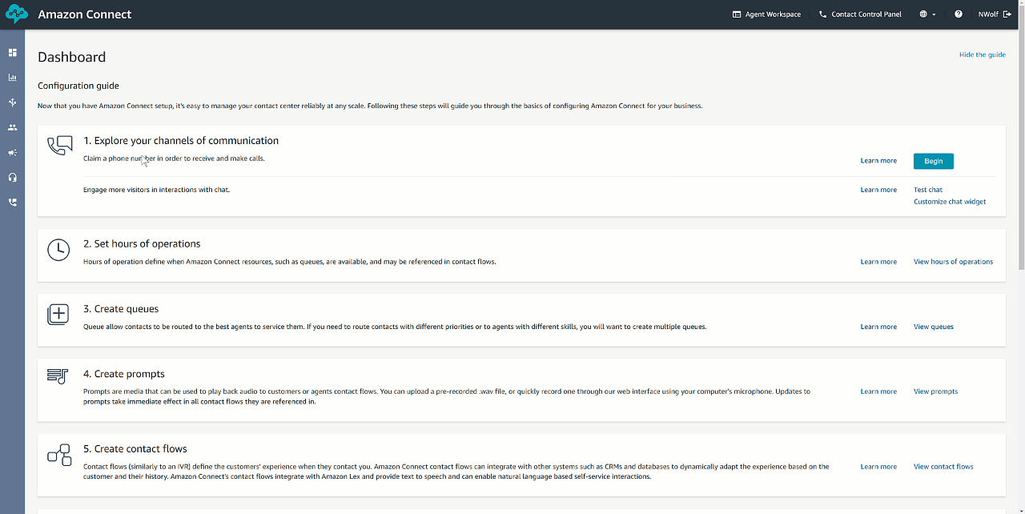Click Learn more for claiming a phone number
1025x514 pixels.
tap(878, 161)
